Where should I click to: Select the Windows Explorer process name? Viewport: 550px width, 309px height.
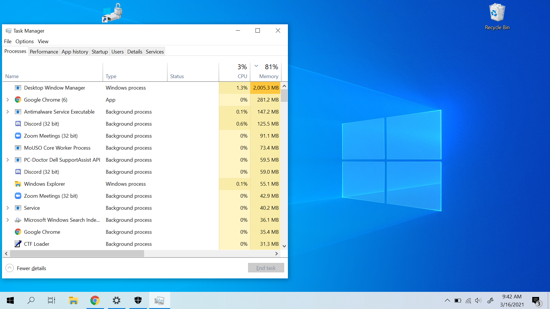(44, 184)
